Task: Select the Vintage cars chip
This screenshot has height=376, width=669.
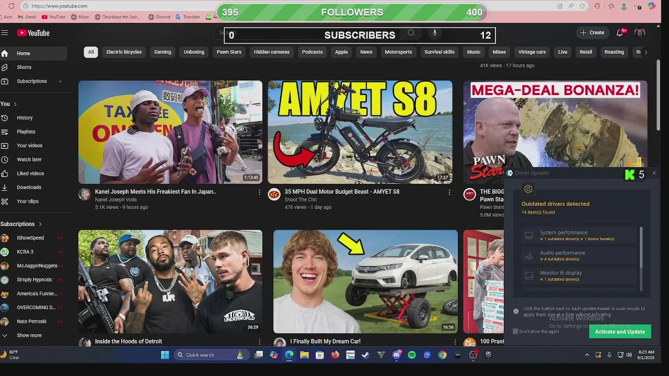Action: (532, 52)
